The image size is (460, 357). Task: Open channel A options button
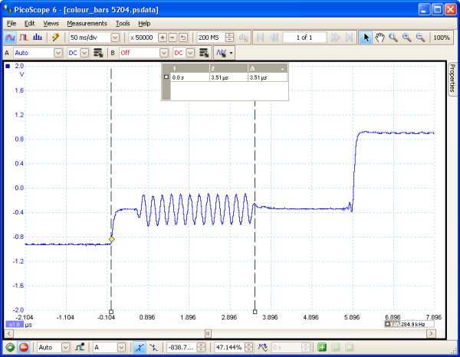(98, 53)
